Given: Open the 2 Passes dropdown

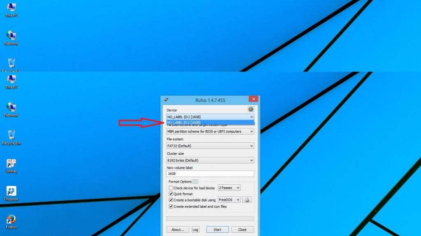Looking at the screenshot, I should pyautogui.click(x=229, y=188).
